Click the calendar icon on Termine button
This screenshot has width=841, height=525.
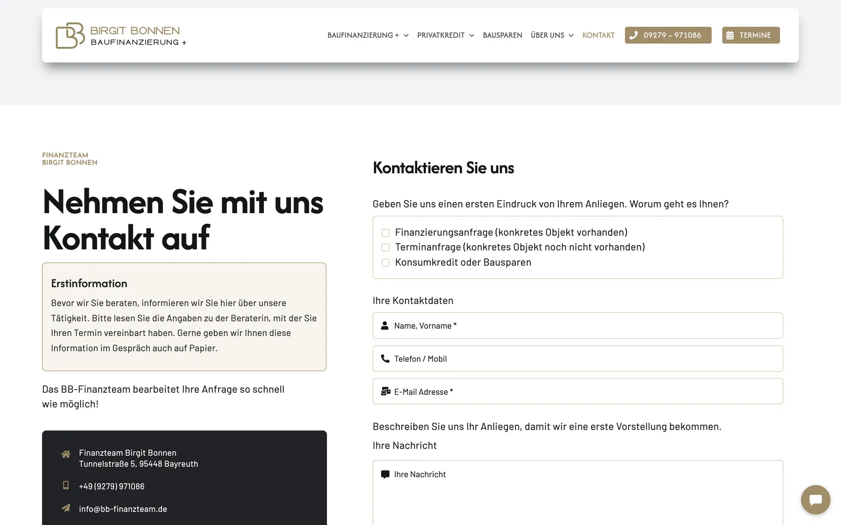pos(730,35)
